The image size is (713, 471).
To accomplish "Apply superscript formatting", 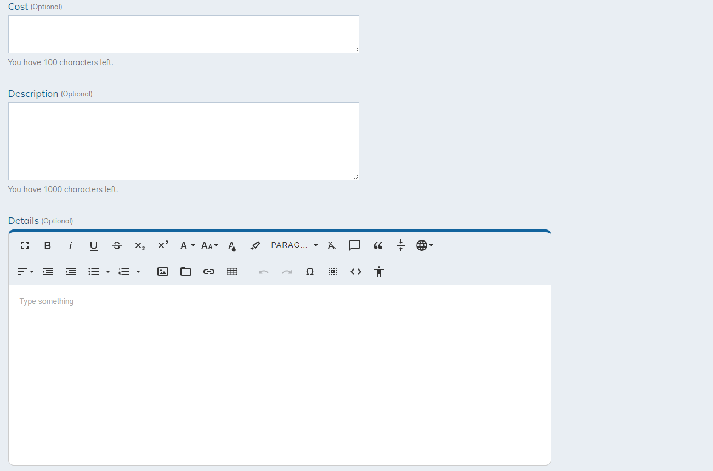I will (163, 245).
